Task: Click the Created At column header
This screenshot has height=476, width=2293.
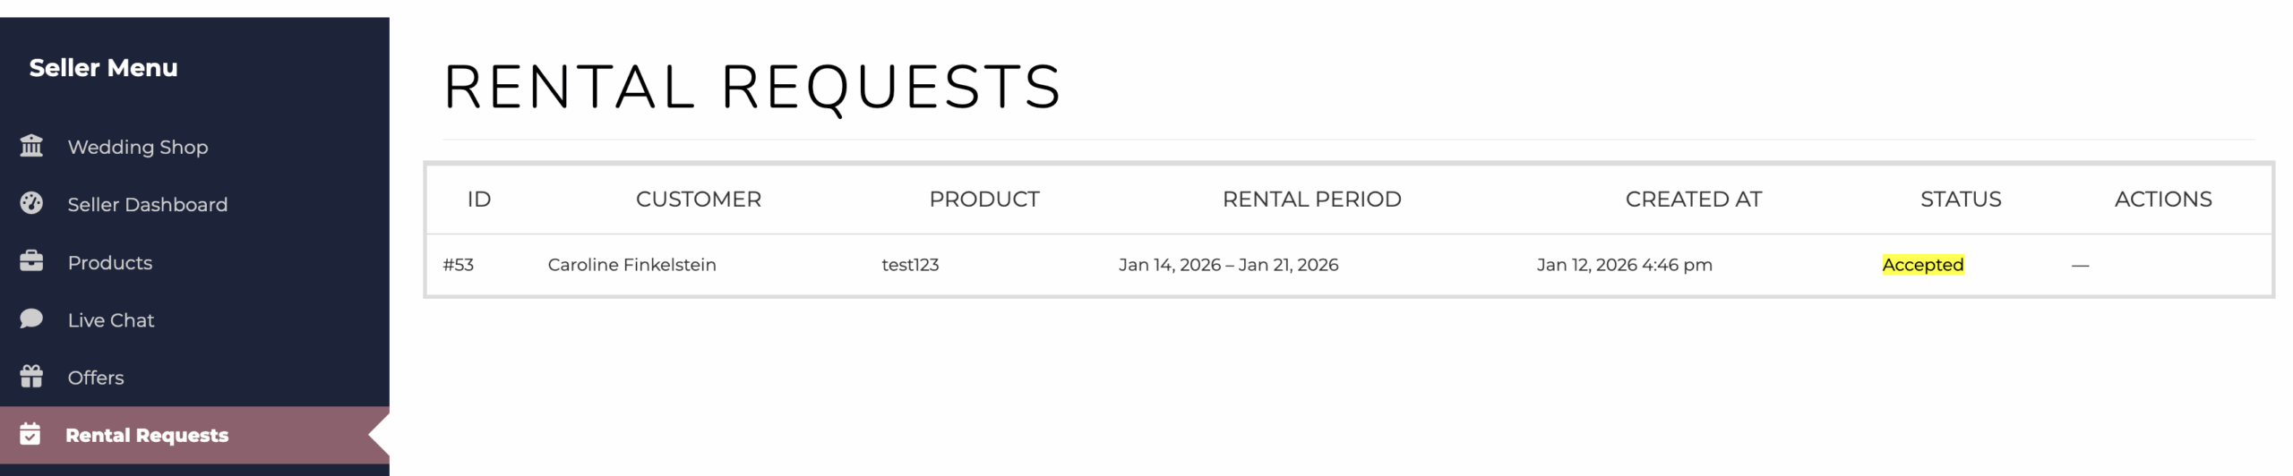Action: pyautogui.click(x=1693, y=200)
